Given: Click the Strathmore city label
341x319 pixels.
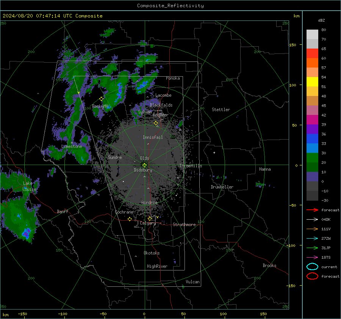Looking at the screenshot, I should pos(184,225).
